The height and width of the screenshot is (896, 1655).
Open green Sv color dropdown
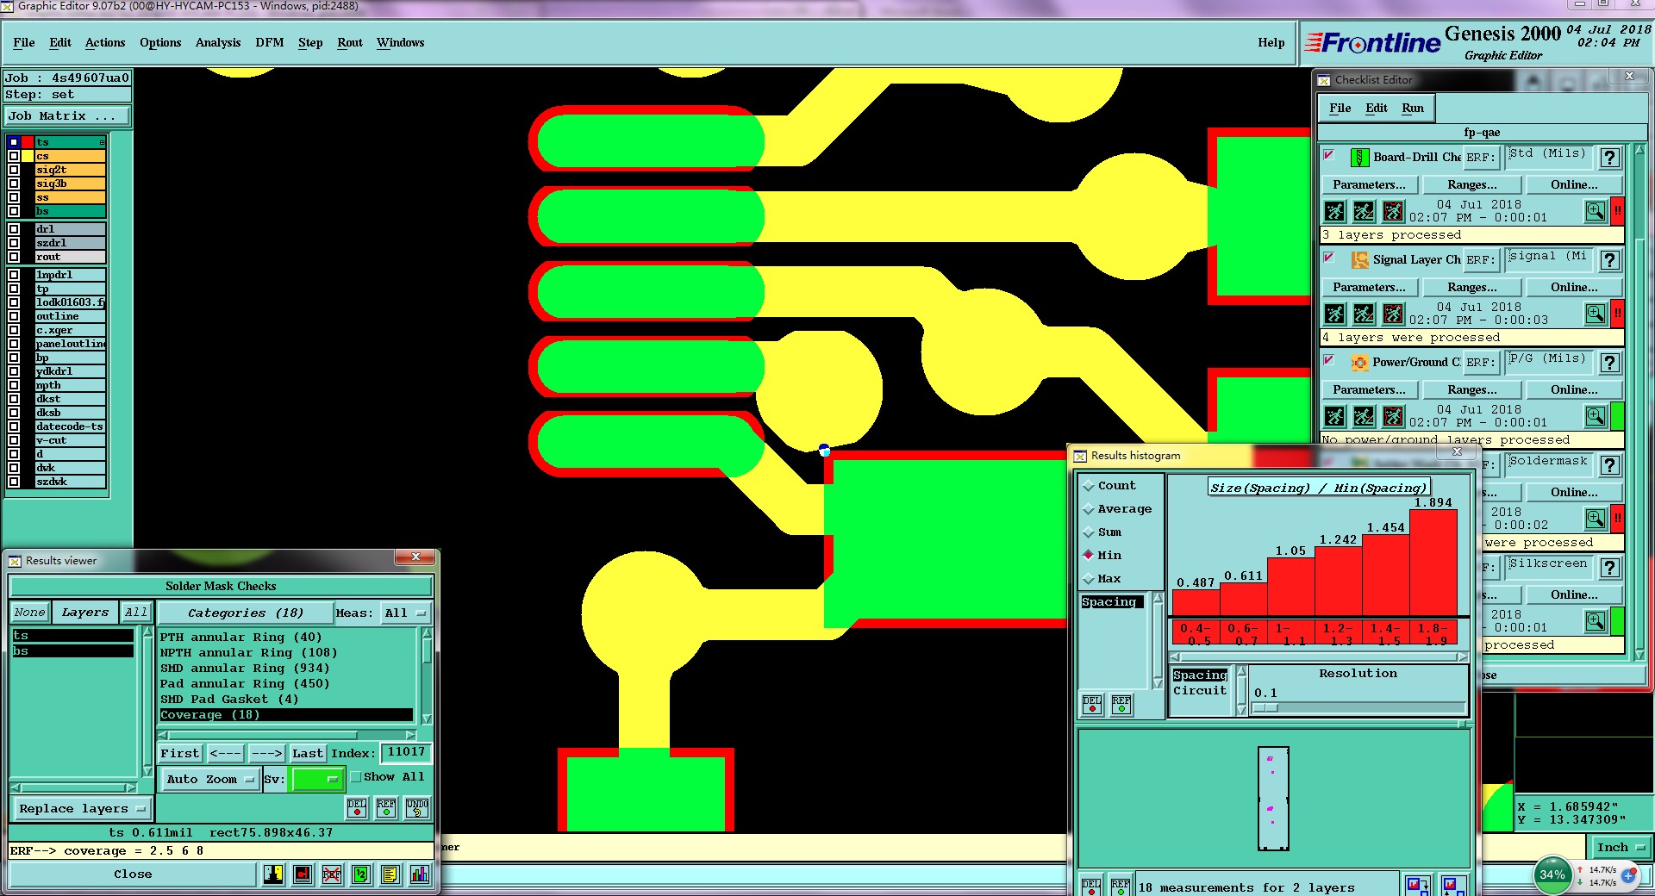318,779
